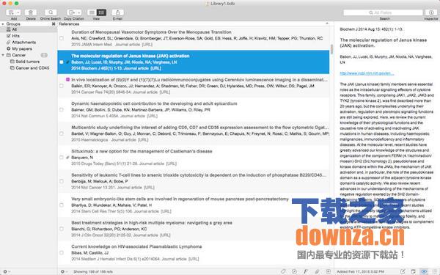The width and height of the screenshot is (440, 275).
Task: Click the Copy Citation icon
Action: pos(72,12)
